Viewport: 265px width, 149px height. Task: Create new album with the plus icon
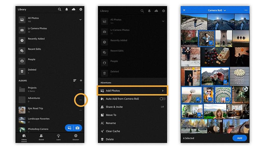(x=81, y=80)
